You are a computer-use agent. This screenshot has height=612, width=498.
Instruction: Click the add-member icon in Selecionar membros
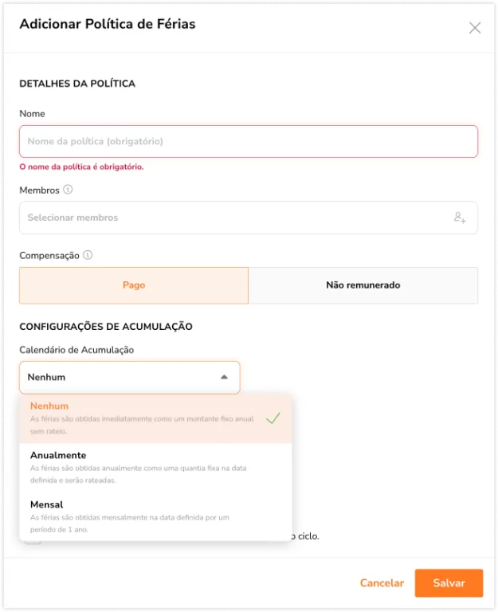click(x=460, y=218)
